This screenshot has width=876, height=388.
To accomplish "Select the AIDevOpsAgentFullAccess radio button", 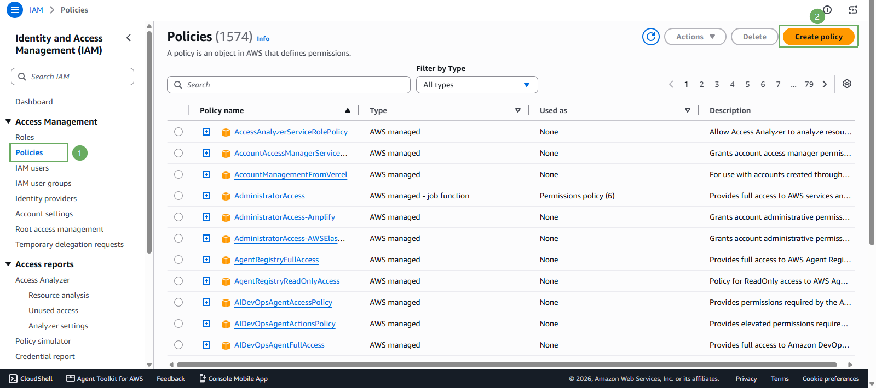I will pos(178,345).
